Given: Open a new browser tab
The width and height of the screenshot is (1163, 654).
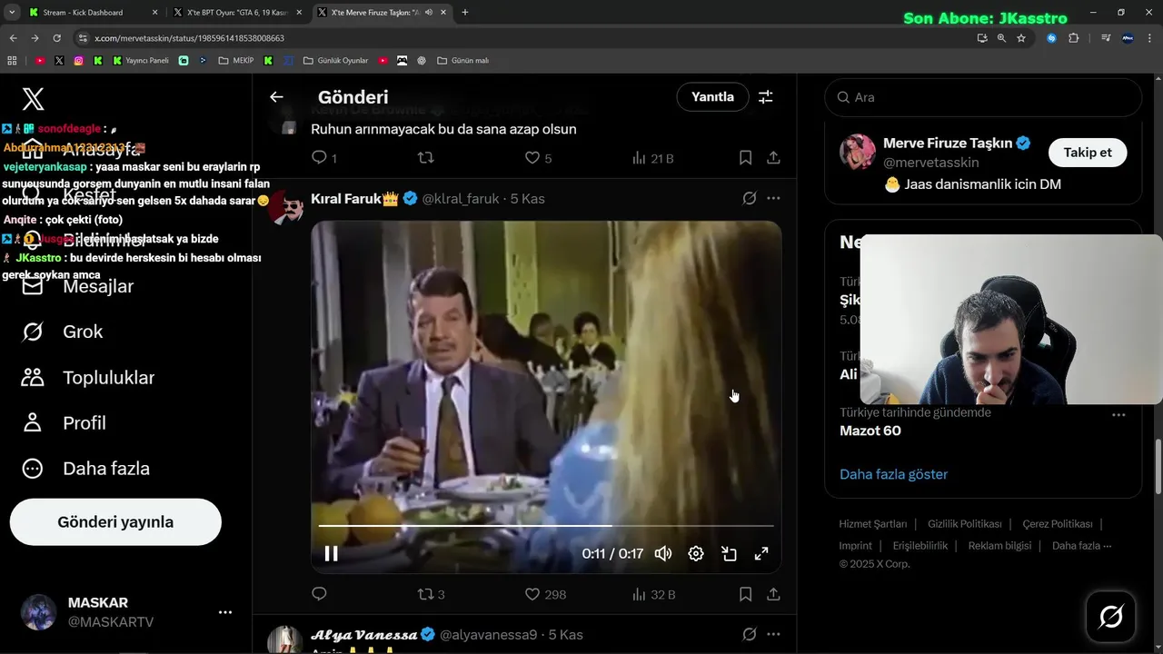Looking at the screenshot, I should 465,13.
